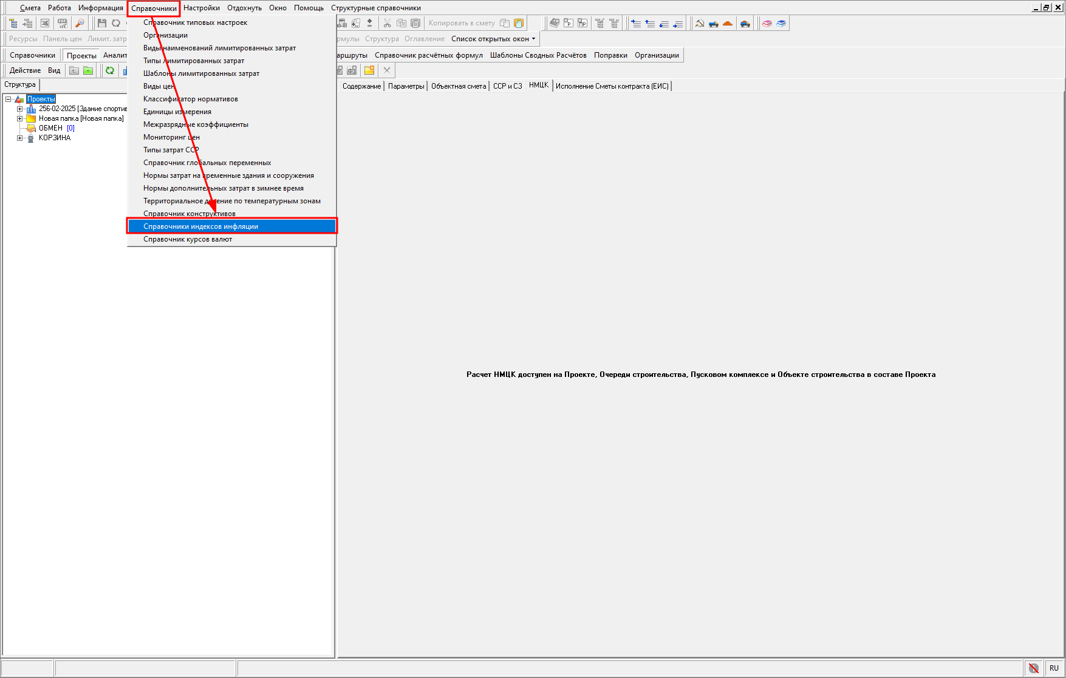1066x678 pixels.
Task: Click the hammer and sickle labor icon
Action: pos(700,23)
